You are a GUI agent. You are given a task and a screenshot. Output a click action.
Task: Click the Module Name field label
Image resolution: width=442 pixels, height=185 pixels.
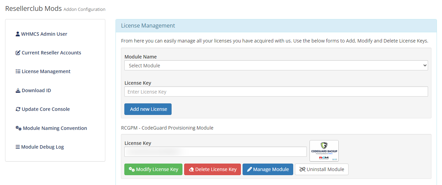(141, 57)
